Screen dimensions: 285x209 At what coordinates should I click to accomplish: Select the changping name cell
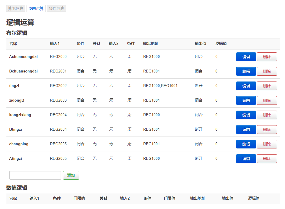click(x=19, y=144)
